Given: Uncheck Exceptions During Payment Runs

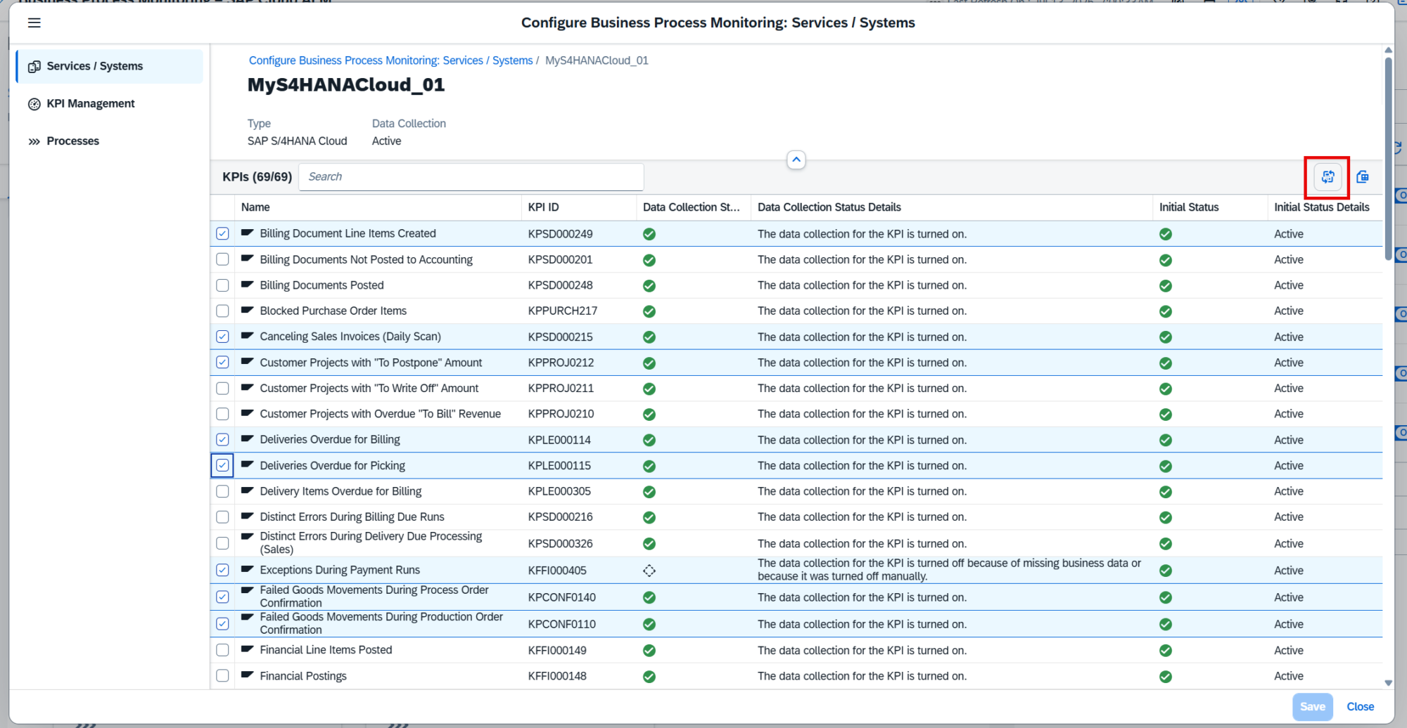Looking at the screenshot, I should point(222,570).
